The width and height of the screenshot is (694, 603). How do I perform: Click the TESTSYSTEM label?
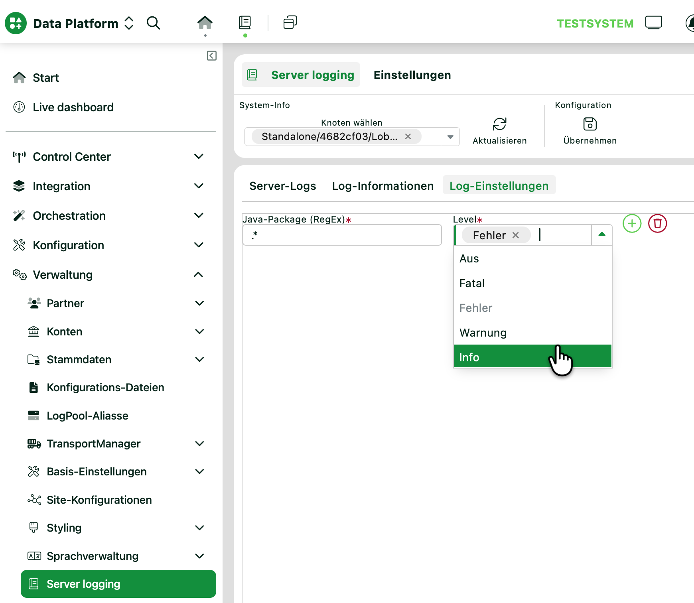pyautogui.click(x=595, y=24)
